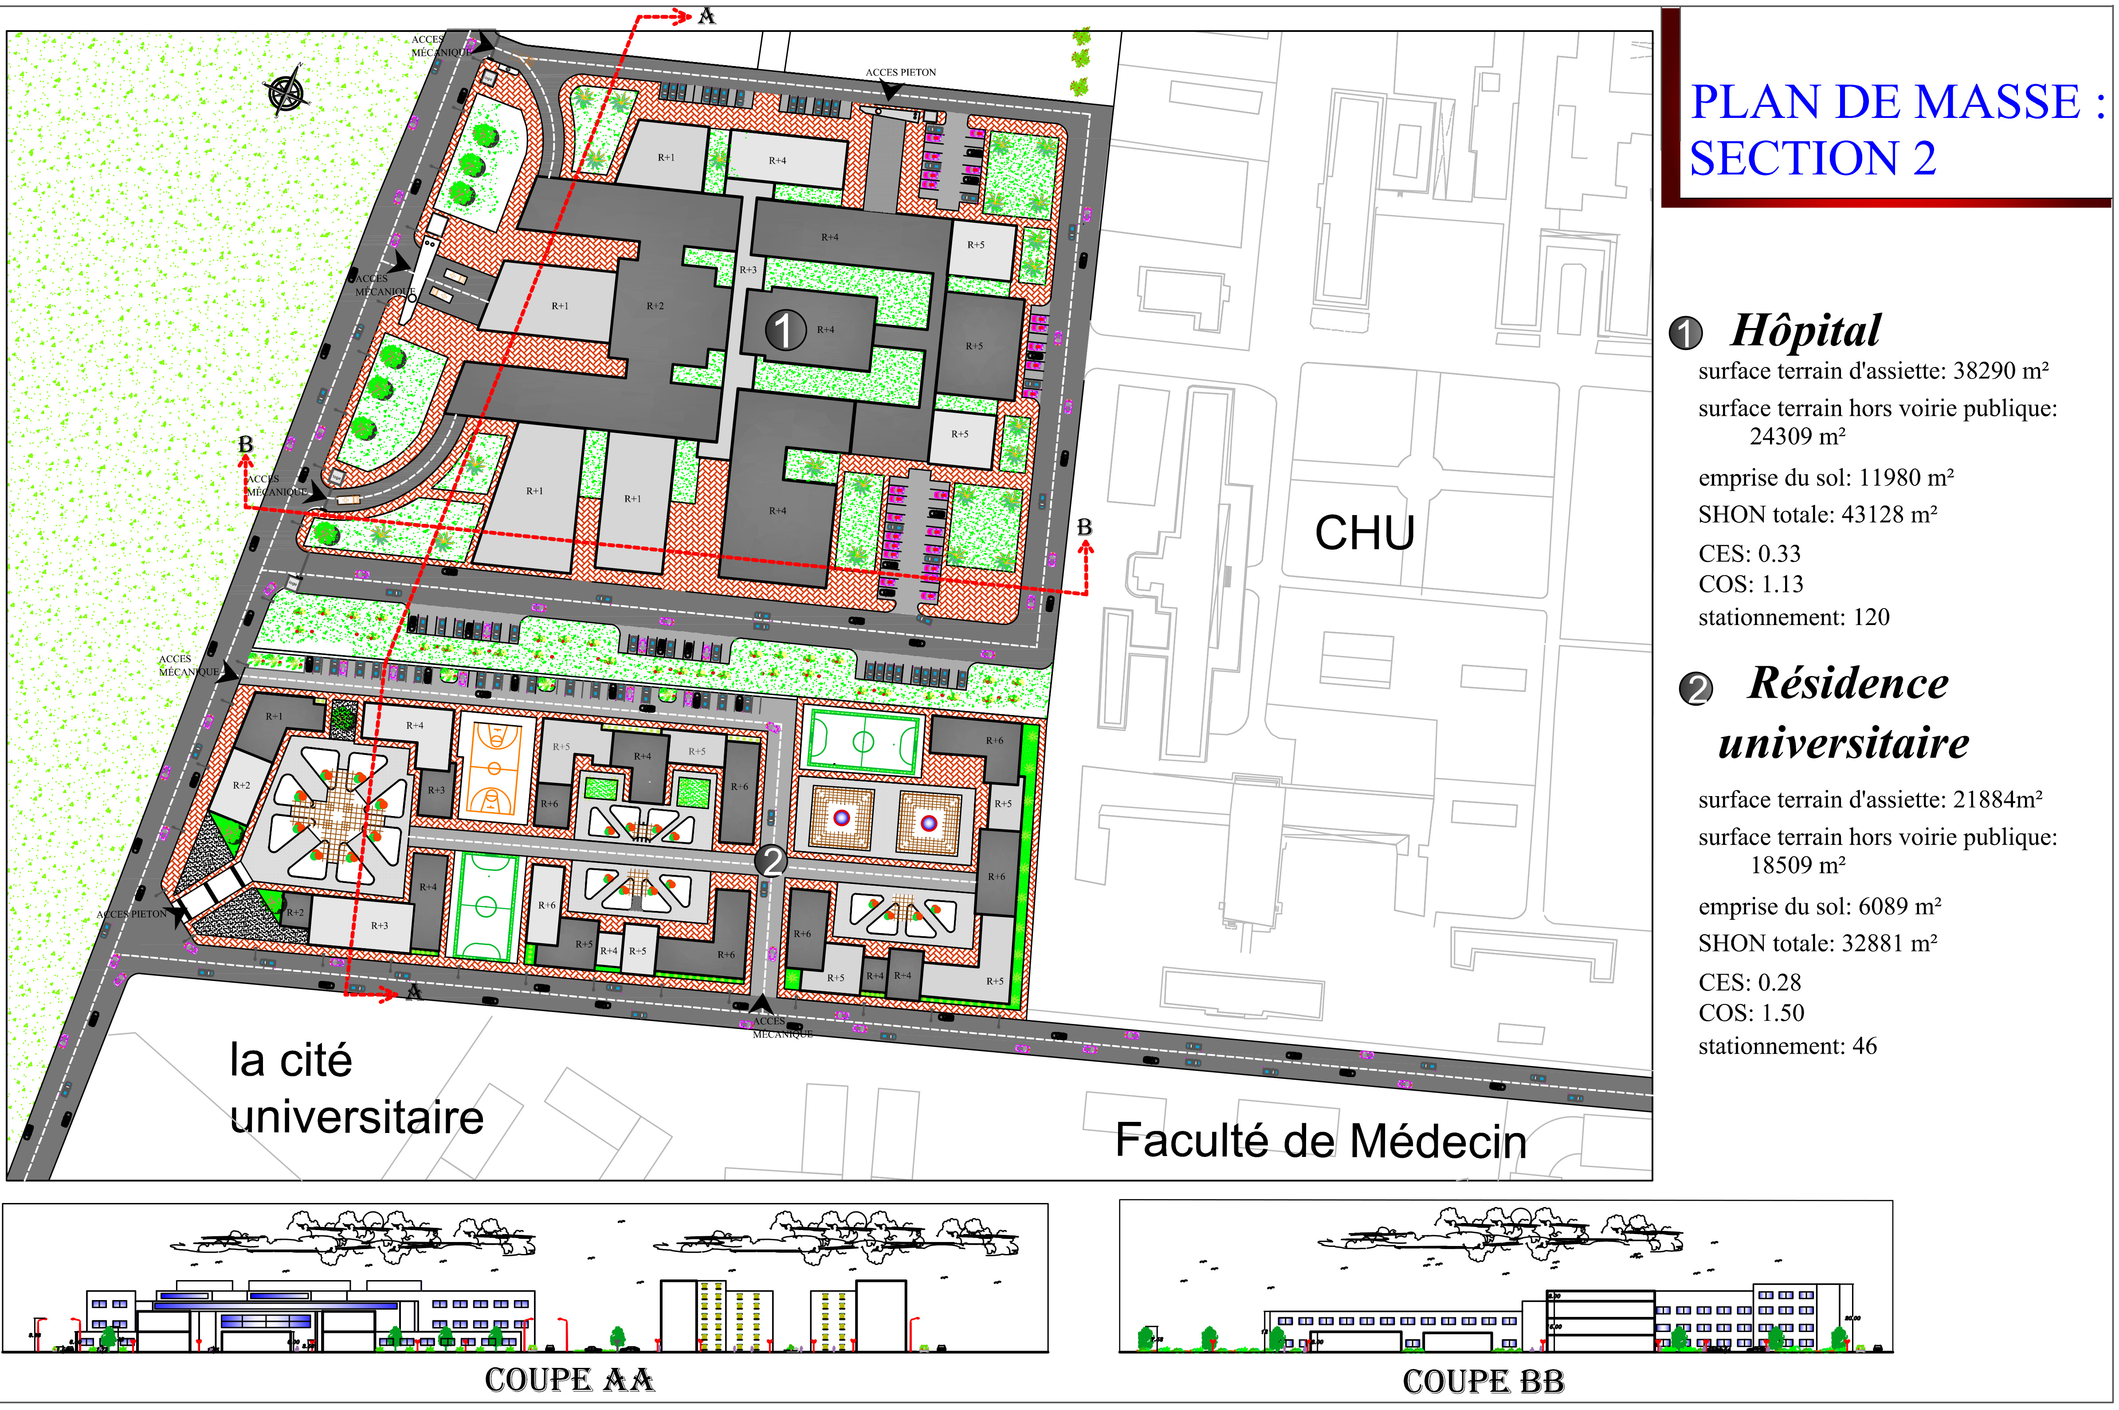Click the legend marker 1 beside Hôpital heading
Image resolution: width=2119 pixels, height=1410 pixels.
tap(1685, 334)
